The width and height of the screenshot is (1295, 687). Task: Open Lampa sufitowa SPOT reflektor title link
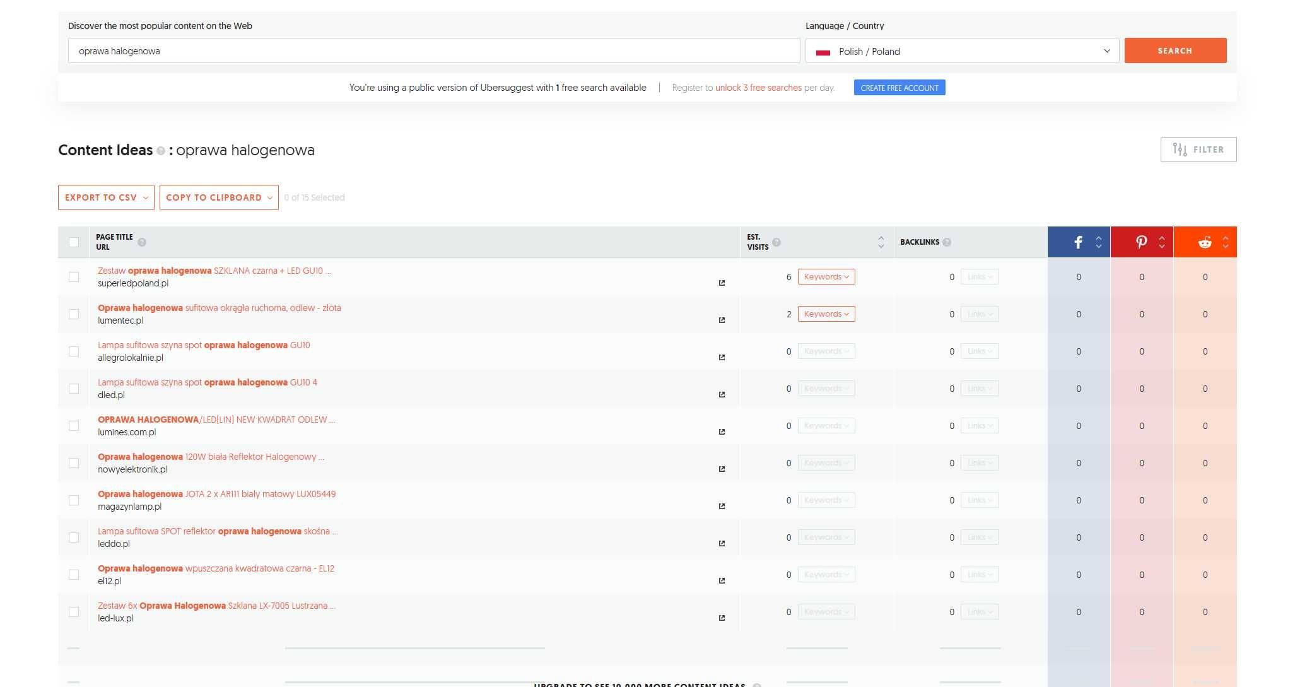click(218, 531)
